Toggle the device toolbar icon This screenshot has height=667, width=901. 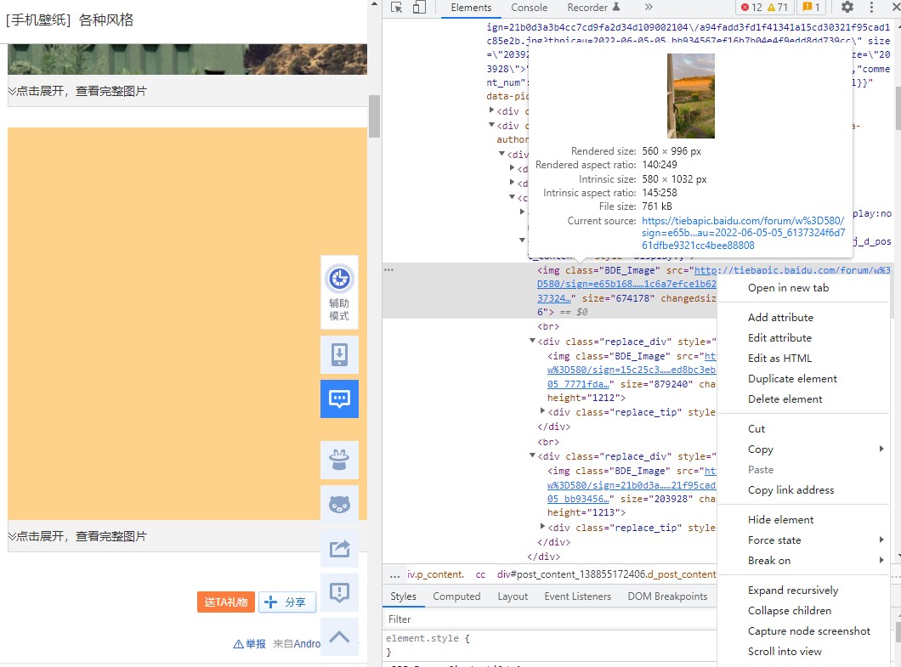point(418,8)
